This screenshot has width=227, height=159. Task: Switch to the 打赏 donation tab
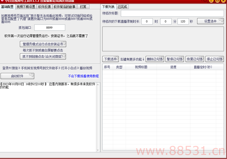click(x=83, y=7)
